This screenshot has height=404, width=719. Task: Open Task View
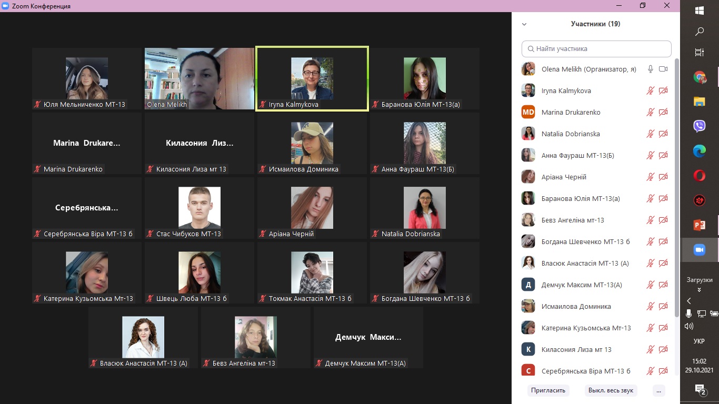point(700,53)
